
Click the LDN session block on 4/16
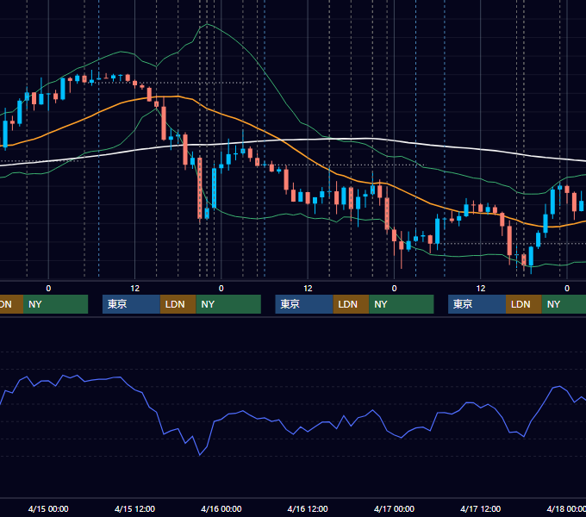click(351, 304)
